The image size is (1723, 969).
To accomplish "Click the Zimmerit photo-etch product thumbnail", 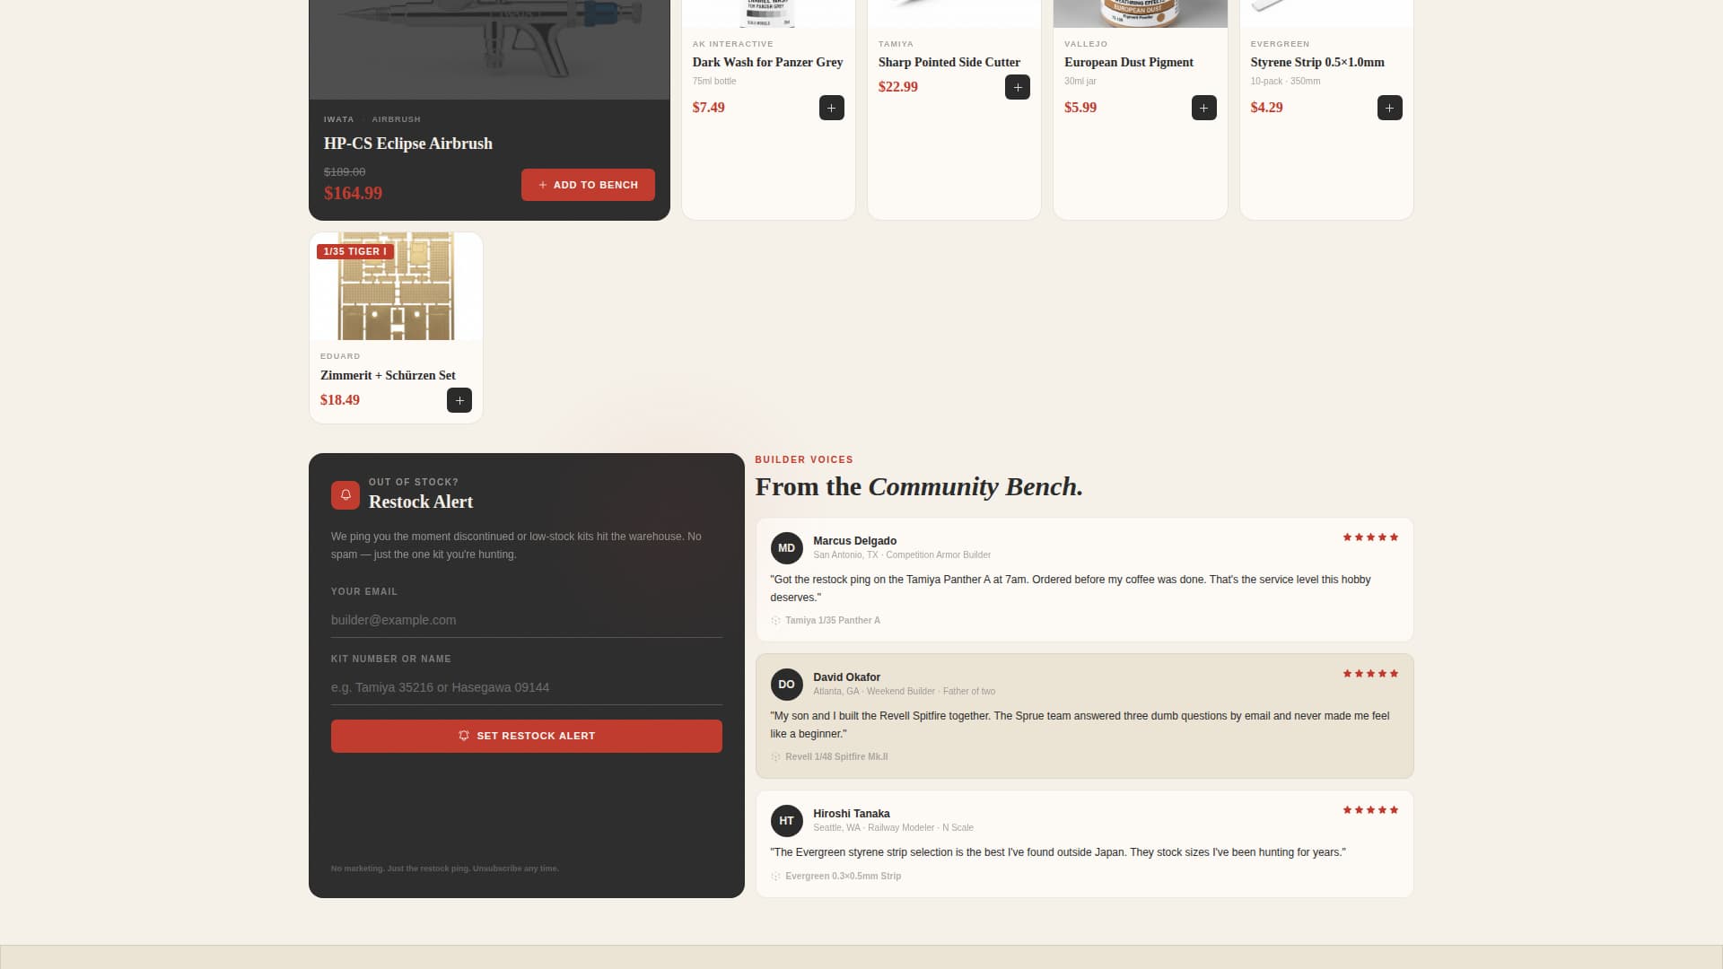I will click(x=396, y=286).
